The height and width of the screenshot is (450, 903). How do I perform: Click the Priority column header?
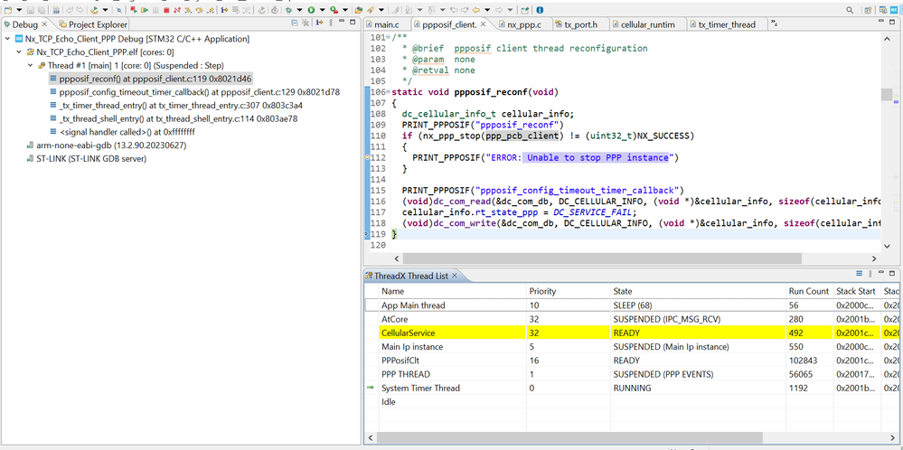coord(542,291)
